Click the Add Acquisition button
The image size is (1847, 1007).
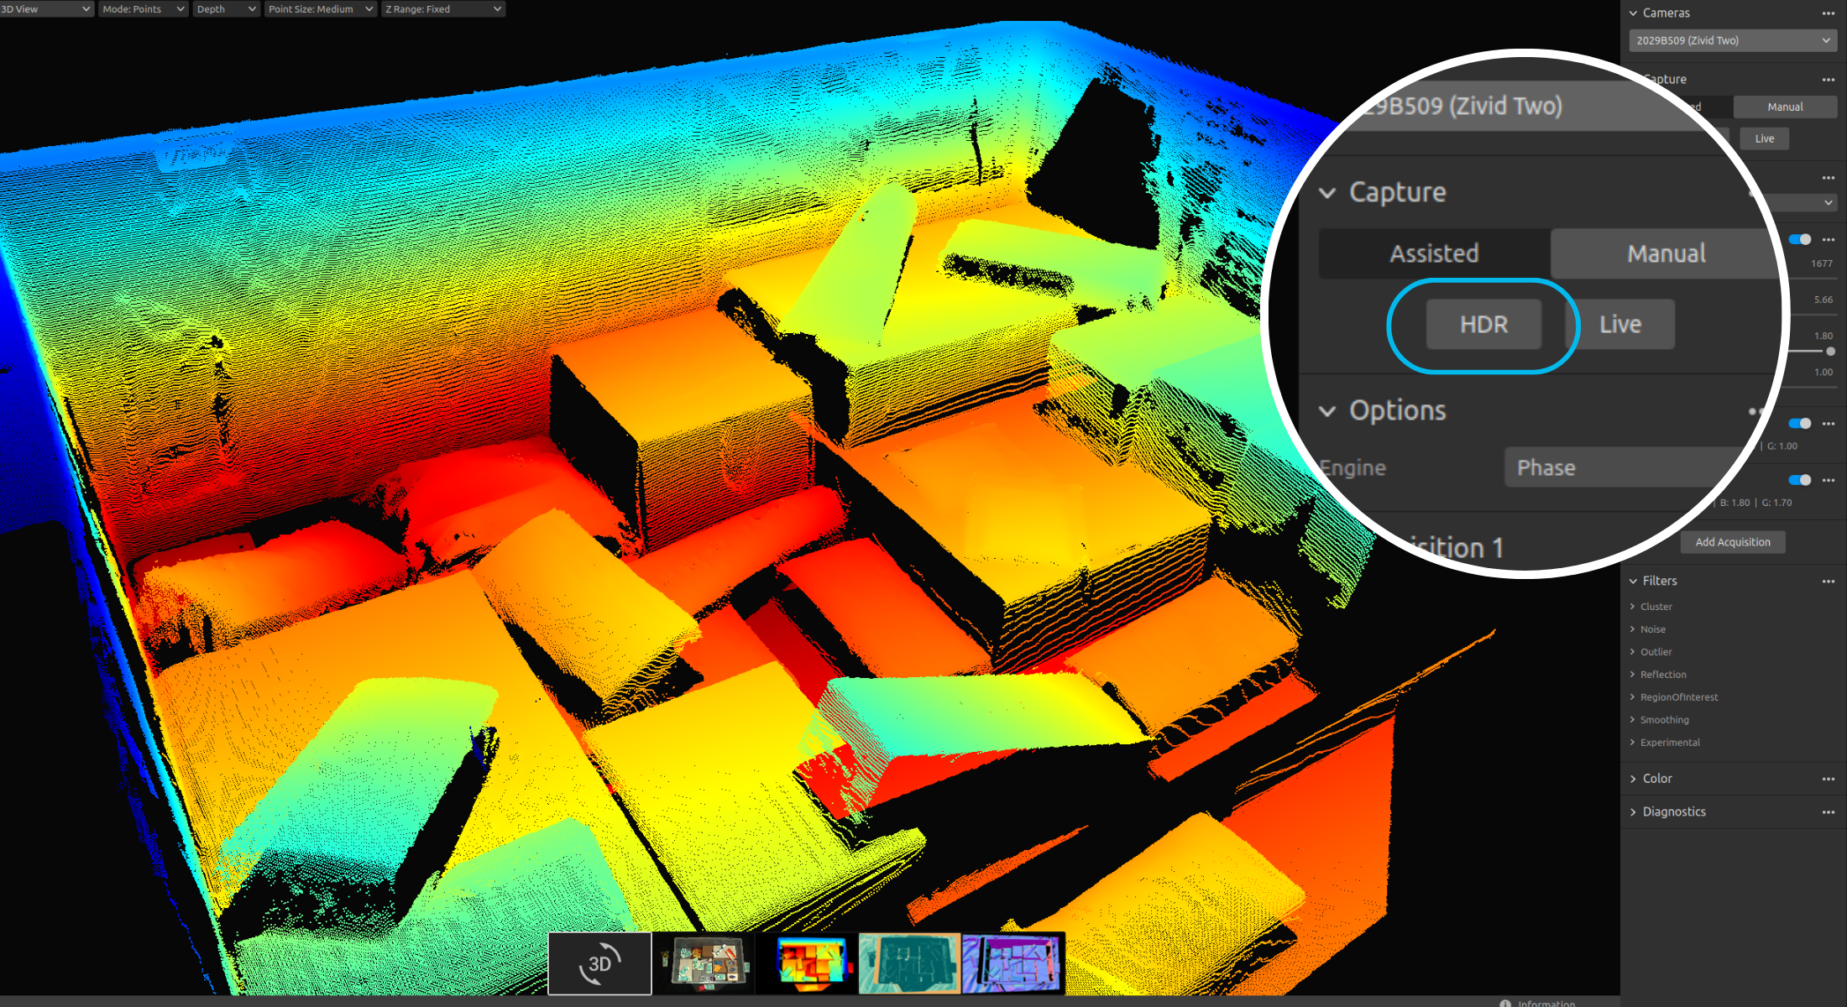(1732, 543)
